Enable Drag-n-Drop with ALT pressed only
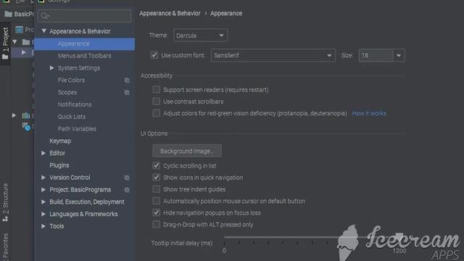This screenshot has width=464, height=261. [x=157, y=224]
